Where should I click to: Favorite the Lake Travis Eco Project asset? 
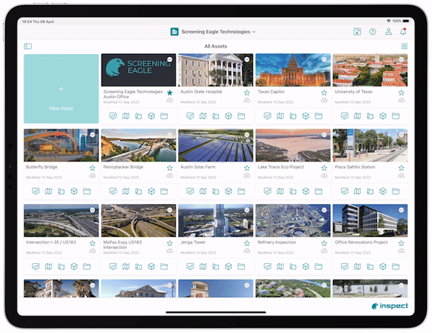[324, 168]
